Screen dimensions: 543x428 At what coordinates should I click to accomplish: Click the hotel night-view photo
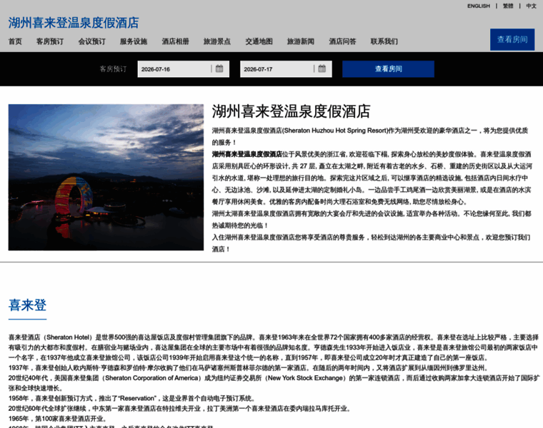tap(106, 178)
